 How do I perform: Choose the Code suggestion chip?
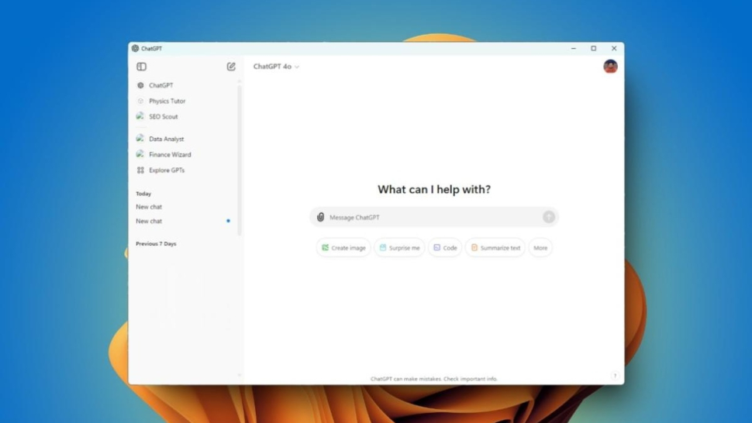pyautogui.click(x=445, y=248)
